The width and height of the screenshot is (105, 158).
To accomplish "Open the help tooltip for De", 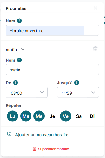I will click(x=15, y=83).
